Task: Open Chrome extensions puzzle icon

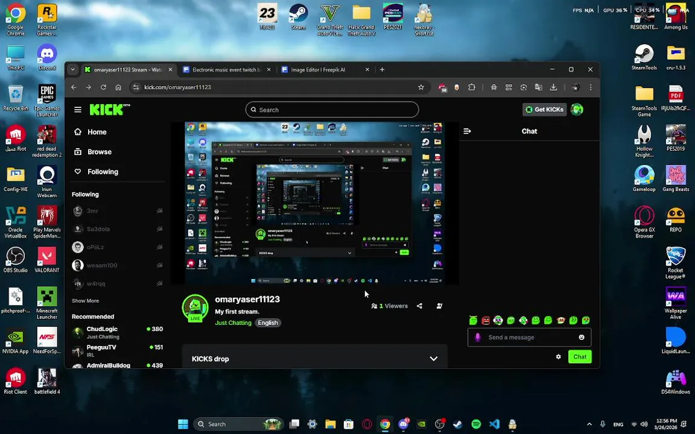Action: tap(472, 87)
